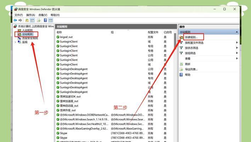Click the Back arrow in the toolbar
The image size is (251, 142).
click(15, 20)
